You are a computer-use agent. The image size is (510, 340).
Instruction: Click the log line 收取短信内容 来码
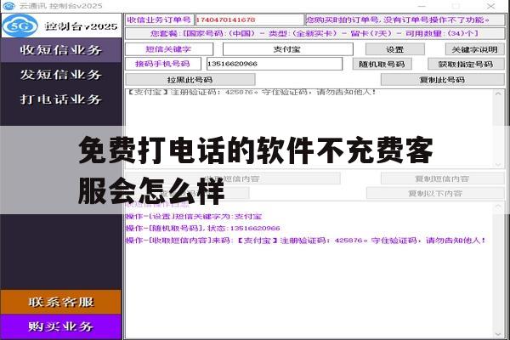(x=306, y=241)
